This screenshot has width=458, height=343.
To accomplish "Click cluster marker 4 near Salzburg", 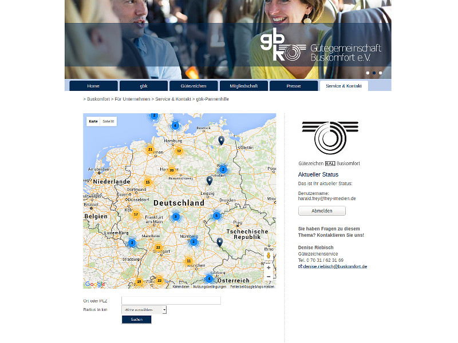I will 209,278.
